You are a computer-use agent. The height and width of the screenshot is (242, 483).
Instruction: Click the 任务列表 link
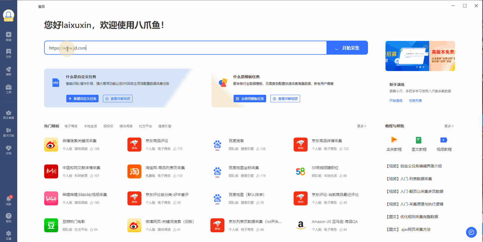tap(415, 100)
